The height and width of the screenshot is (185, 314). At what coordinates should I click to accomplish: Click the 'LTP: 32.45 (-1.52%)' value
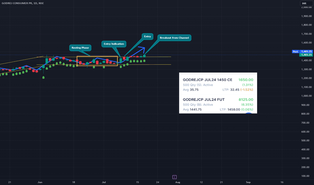(238, 89)
